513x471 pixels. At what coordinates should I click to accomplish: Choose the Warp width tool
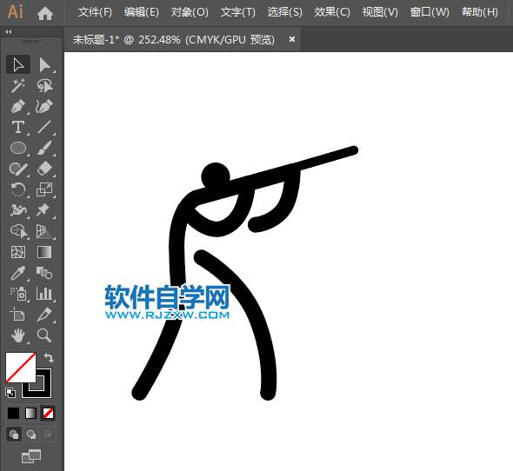(x=18, y=210)
